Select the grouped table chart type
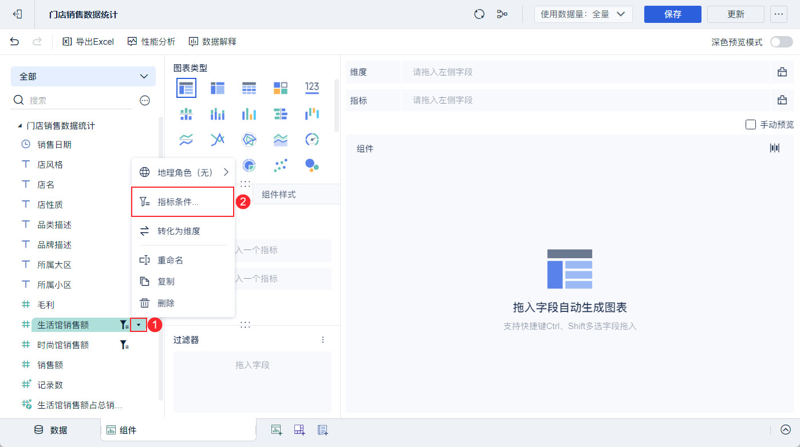 point(186,88)
